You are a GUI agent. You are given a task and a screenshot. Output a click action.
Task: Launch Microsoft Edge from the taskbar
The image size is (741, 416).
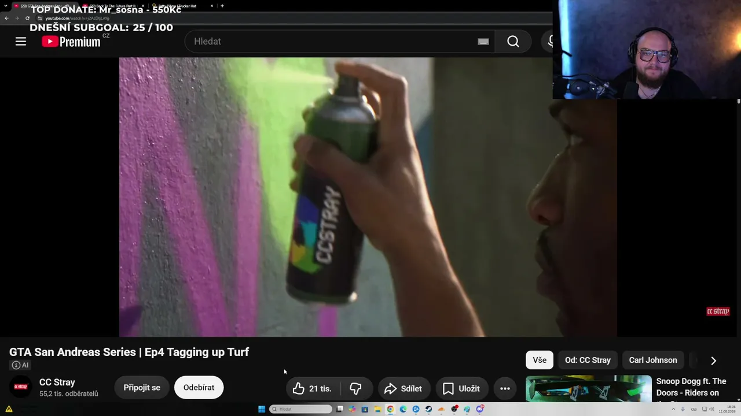403,409
